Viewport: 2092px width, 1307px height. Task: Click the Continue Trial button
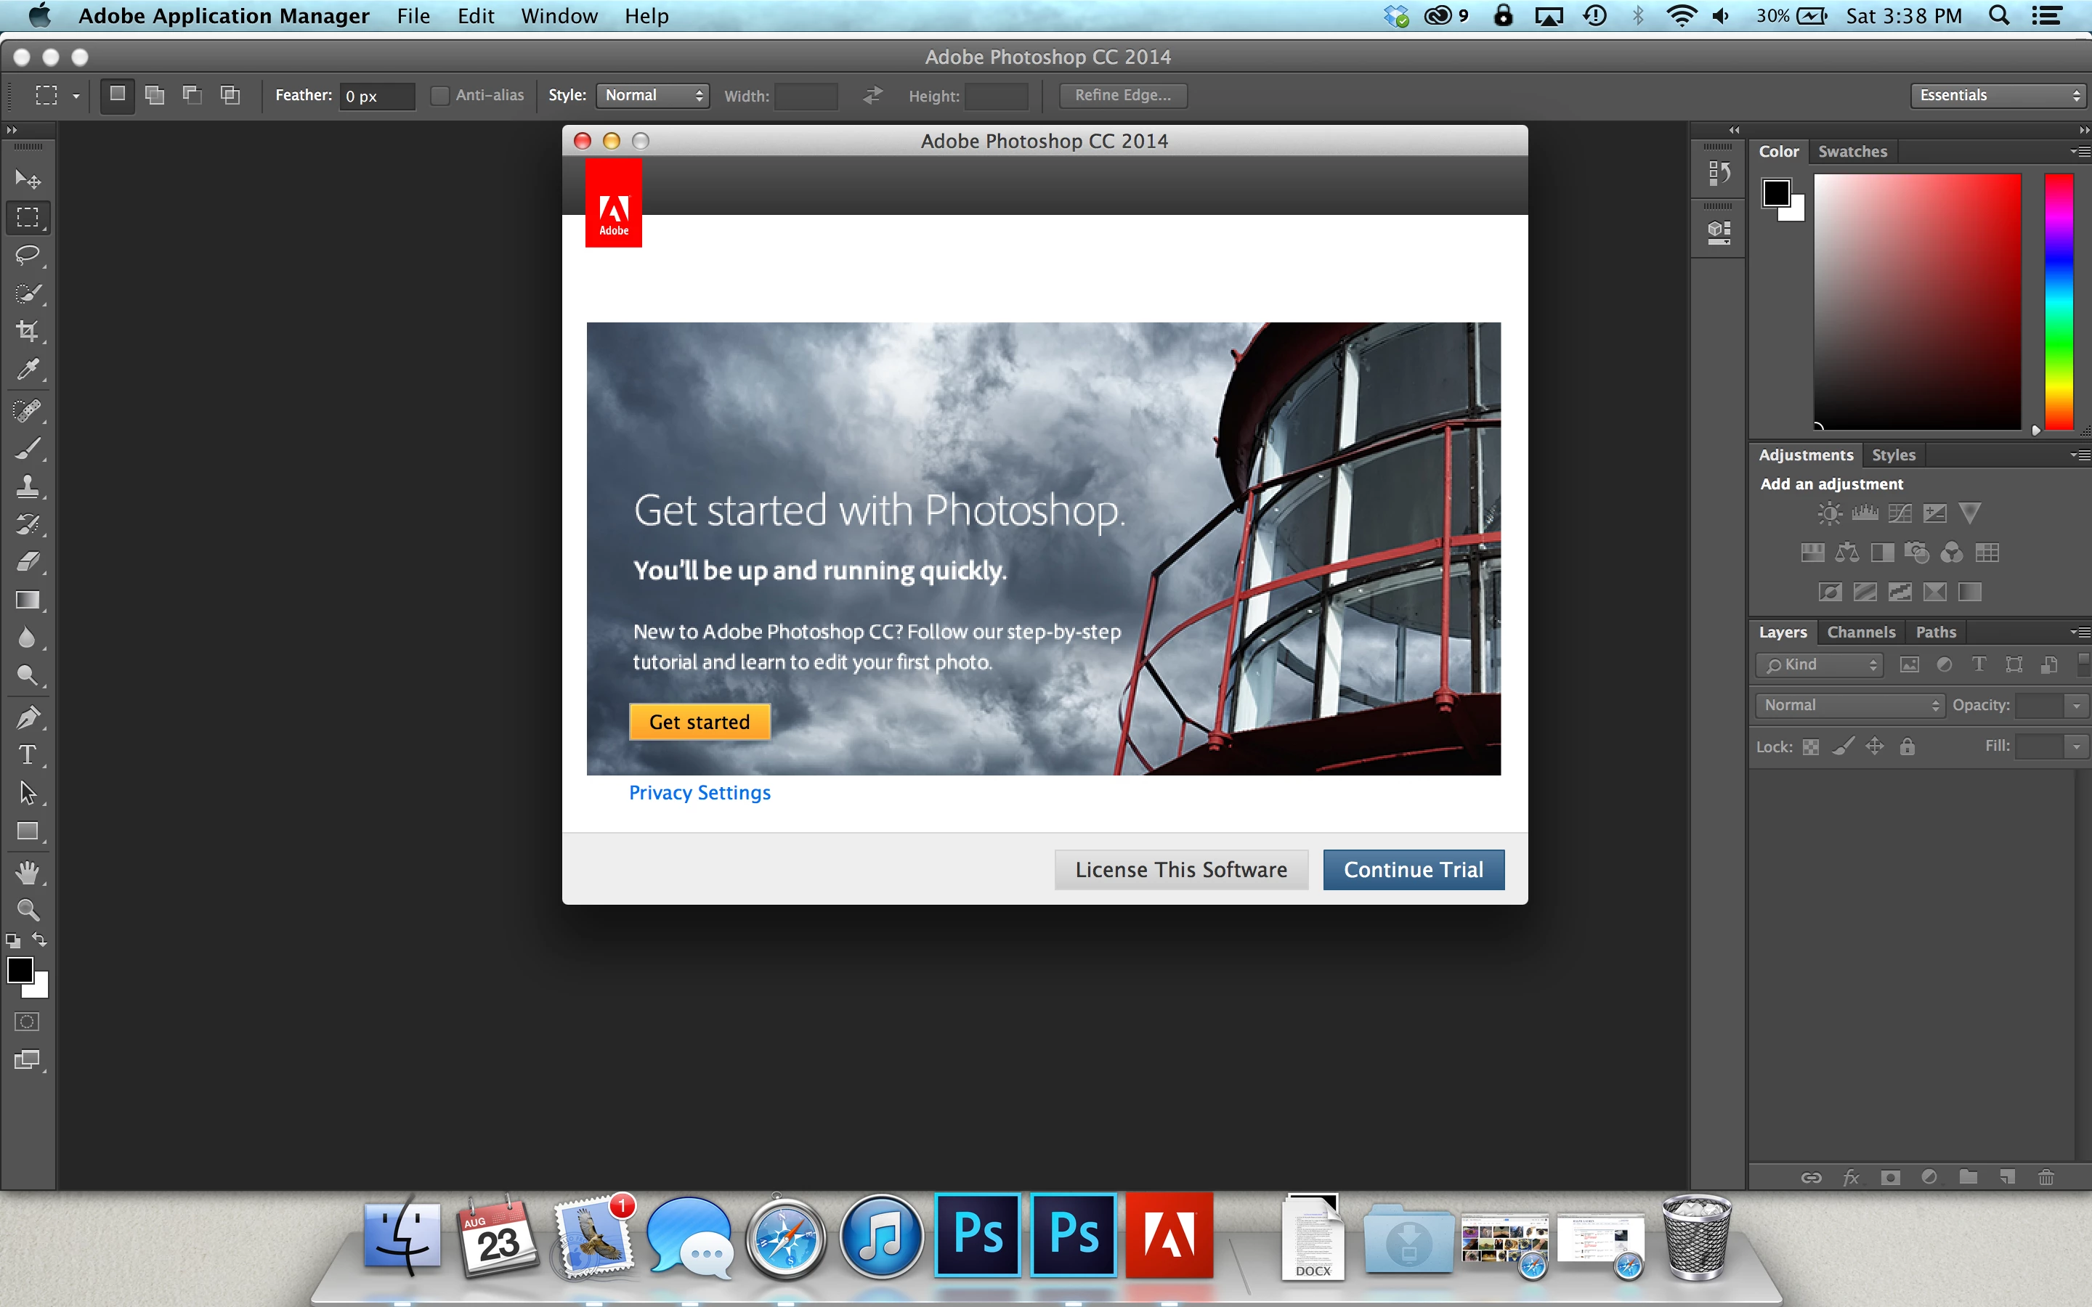click(x=1413, y=870)
